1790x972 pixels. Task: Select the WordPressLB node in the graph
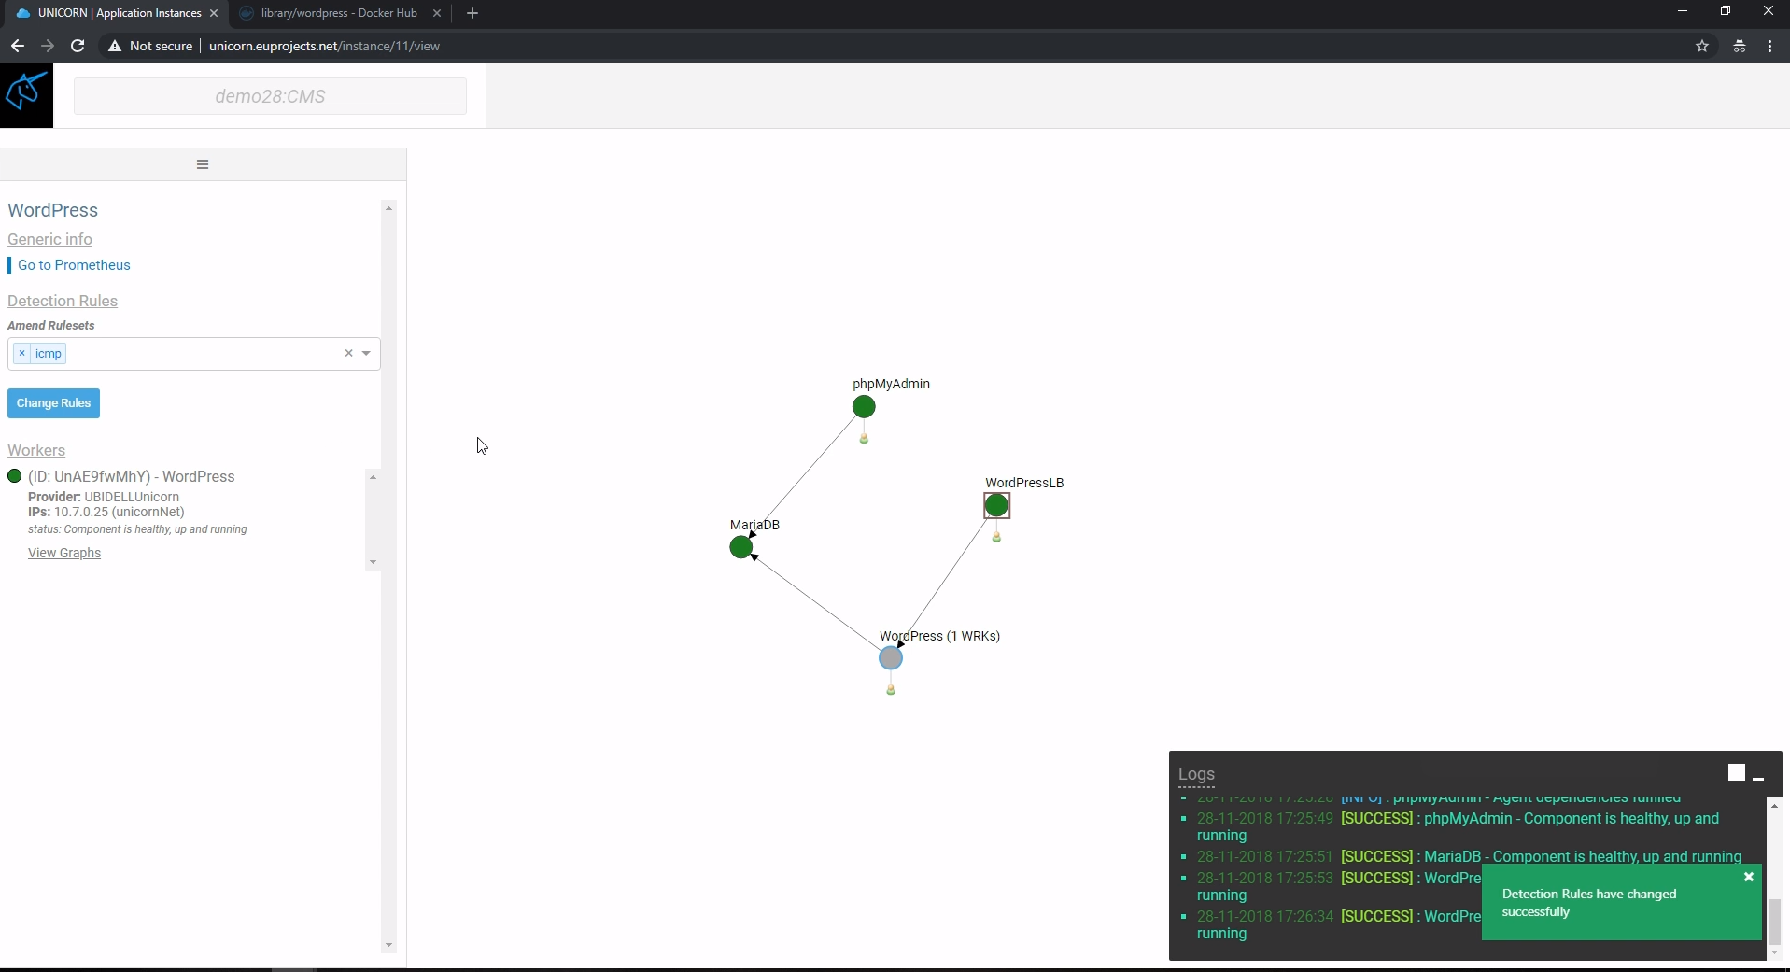(996, 505)
